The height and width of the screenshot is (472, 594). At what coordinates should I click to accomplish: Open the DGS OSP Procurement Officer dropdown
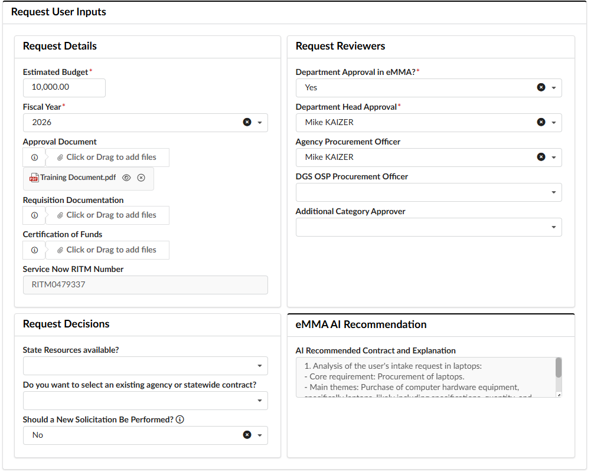[x=554, y=192]
